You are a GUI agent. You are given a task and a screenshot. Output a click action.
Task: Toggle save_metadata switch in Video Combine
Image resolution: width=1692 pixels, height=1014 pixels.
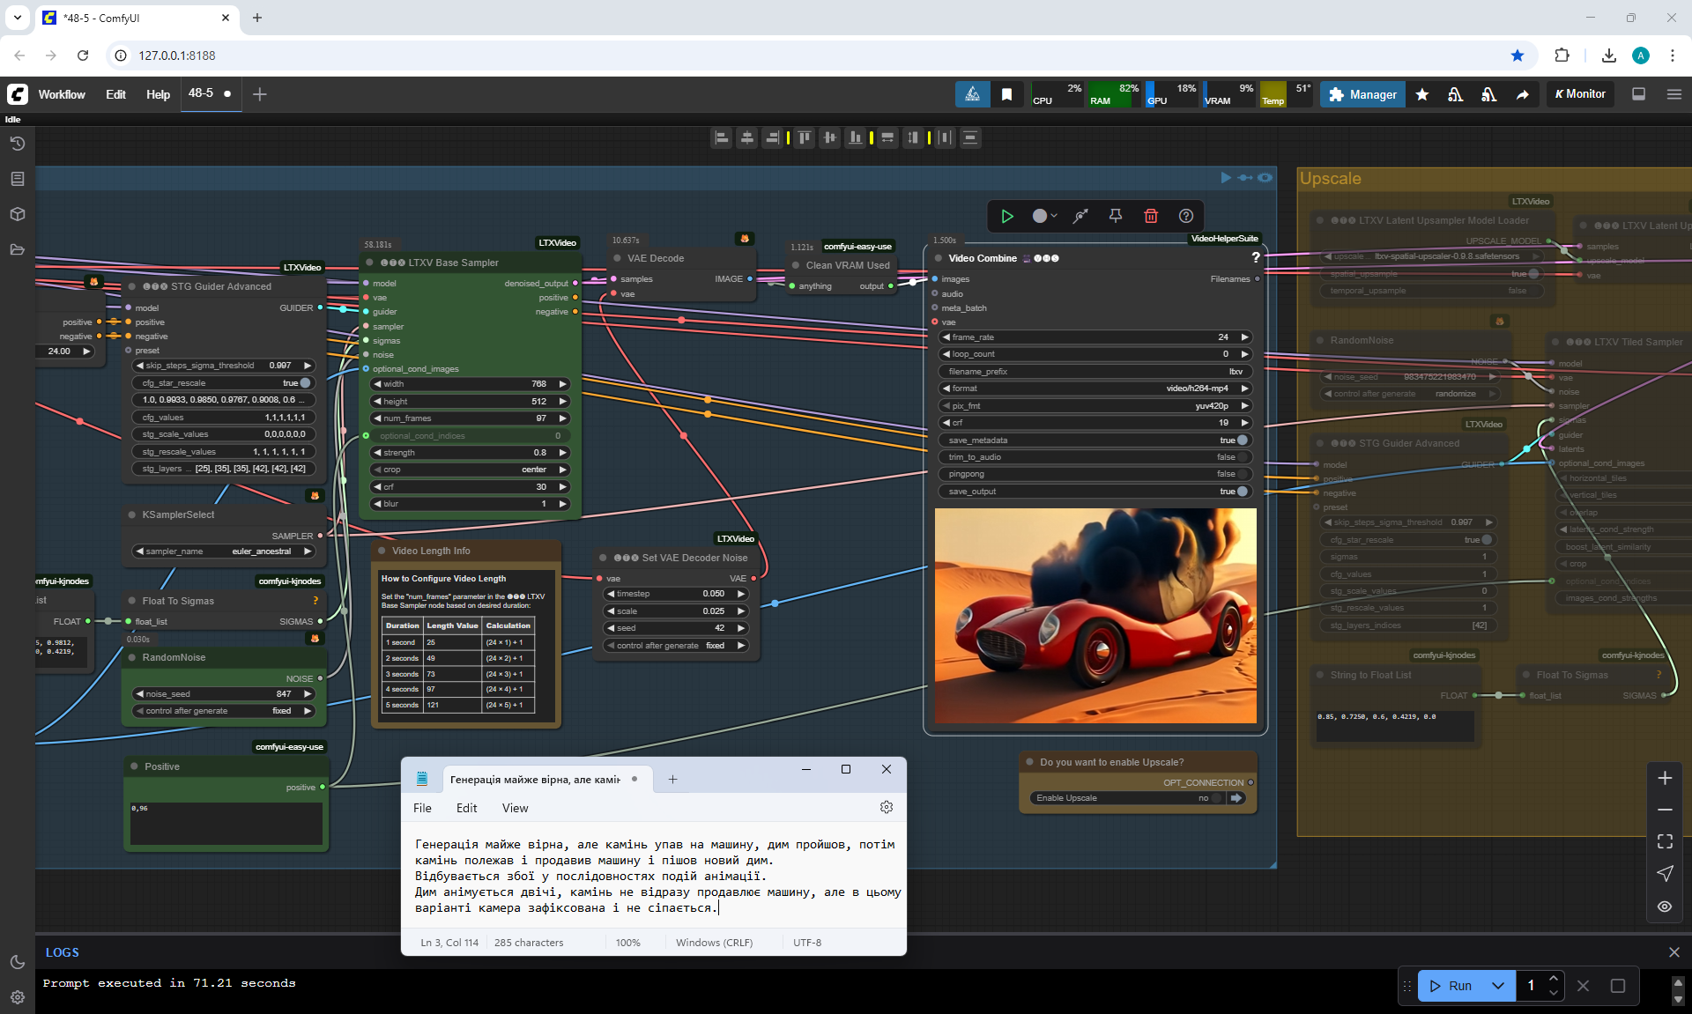[x=1242, y=440]
